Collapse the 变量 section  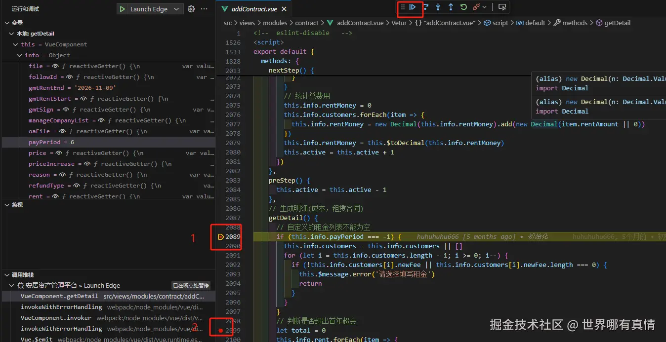point(6,23)
